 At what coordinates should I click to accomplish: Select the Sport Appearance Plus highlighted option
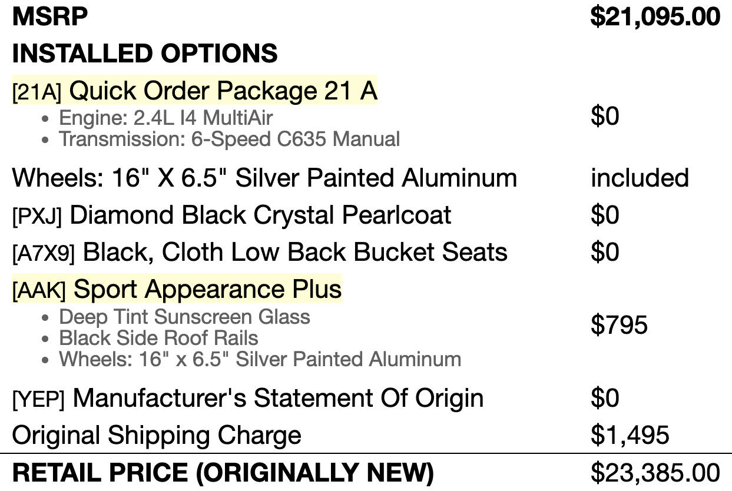[x=207, y=289]
